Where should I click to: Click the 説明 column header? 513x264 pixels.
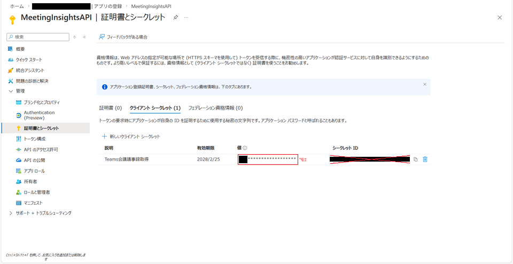click(x=109, y=148)
